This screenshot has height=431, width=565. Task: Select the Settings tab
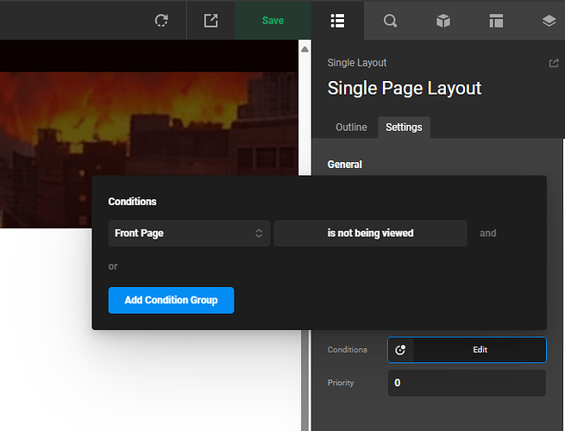(404, 128)
